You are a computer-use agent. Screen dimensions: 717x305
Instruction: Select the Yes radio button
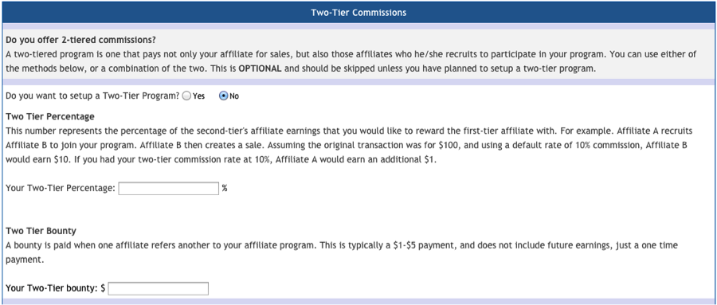point(186,96)
